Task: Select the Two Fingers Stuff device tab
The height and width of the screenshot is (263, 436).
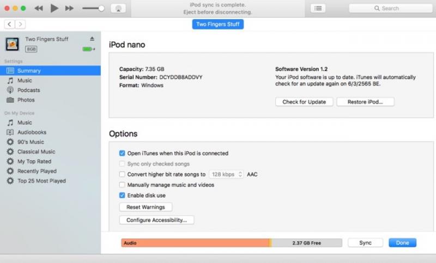Action: (217, 24)
